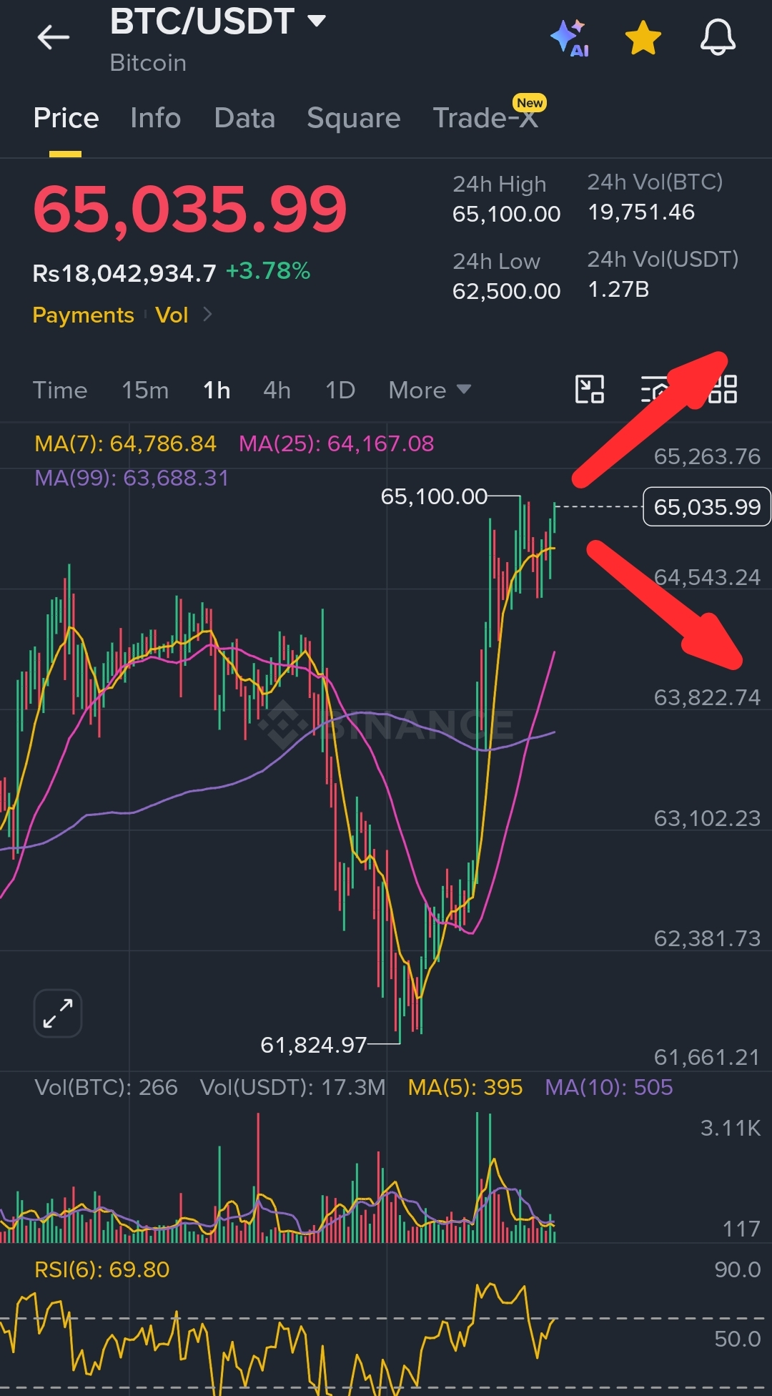The height and width of the screenshot is (1396, 772).
Task: Tap the MA(25): 64,167.08 indicator label
Action: tap(337, 444)
